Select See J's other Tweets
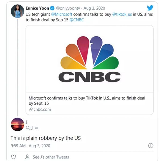The width and height of the screenshot is (161, 161). [51, 157]
